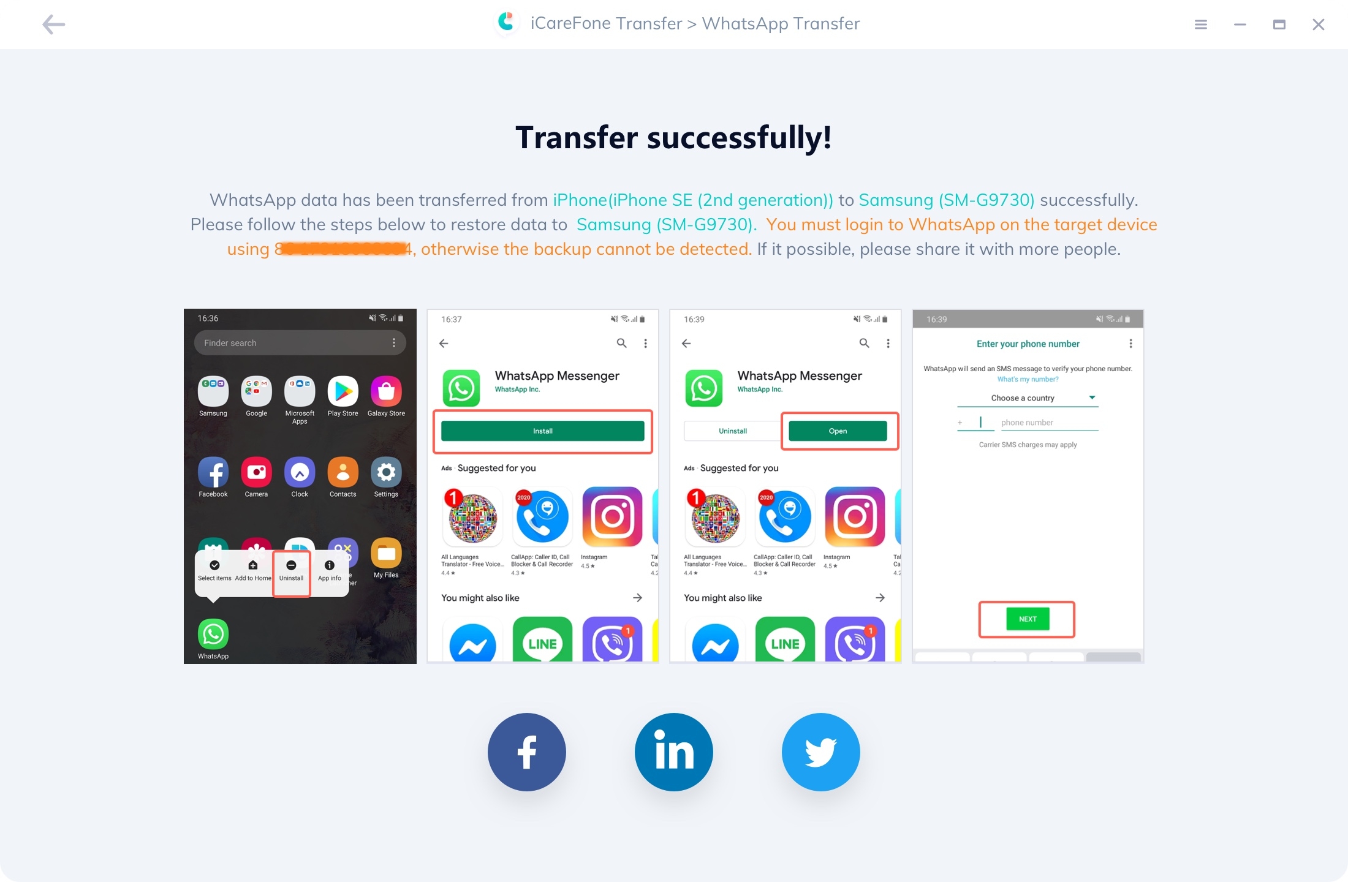Click the Facebook share icon

click(527, 752)
